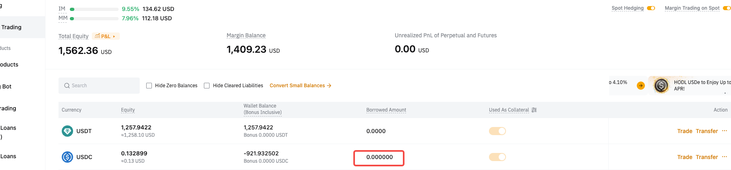The width and height of the screenshot is (731, 170).
Task: Disable USDT collateral switch
Action: coord(497,131)
